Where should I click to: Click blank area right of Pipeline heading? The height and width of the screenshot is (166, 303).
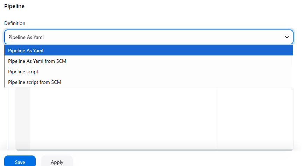pos(157,6)
